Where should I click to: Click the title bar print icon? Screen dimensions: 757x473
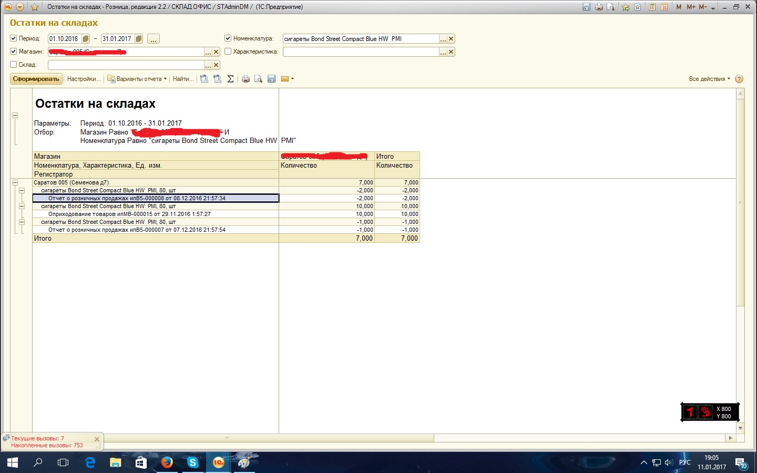(x=599, y=7)
